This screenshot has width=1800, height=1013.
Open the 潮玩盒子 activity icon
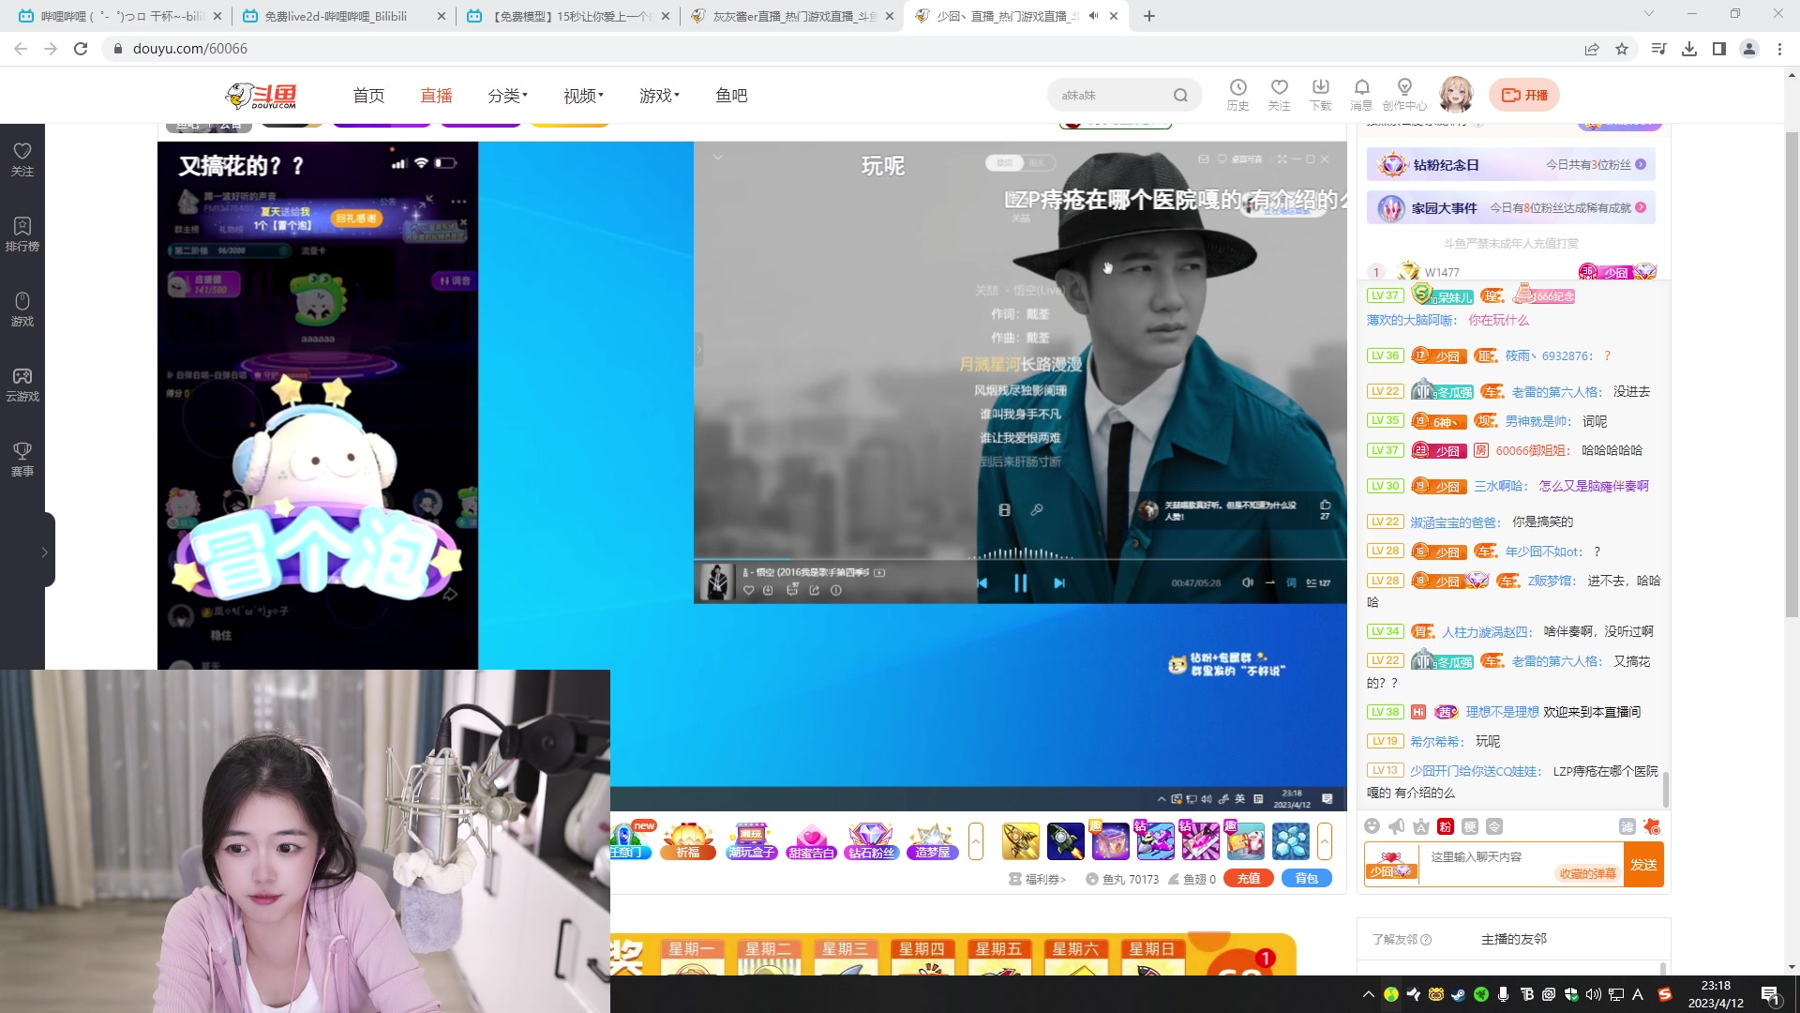751,840
